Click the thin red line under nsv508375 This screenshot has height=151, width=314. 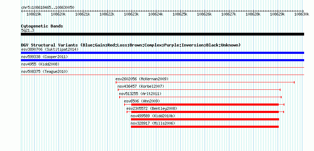pyautogui.click(x=162, y=75)
